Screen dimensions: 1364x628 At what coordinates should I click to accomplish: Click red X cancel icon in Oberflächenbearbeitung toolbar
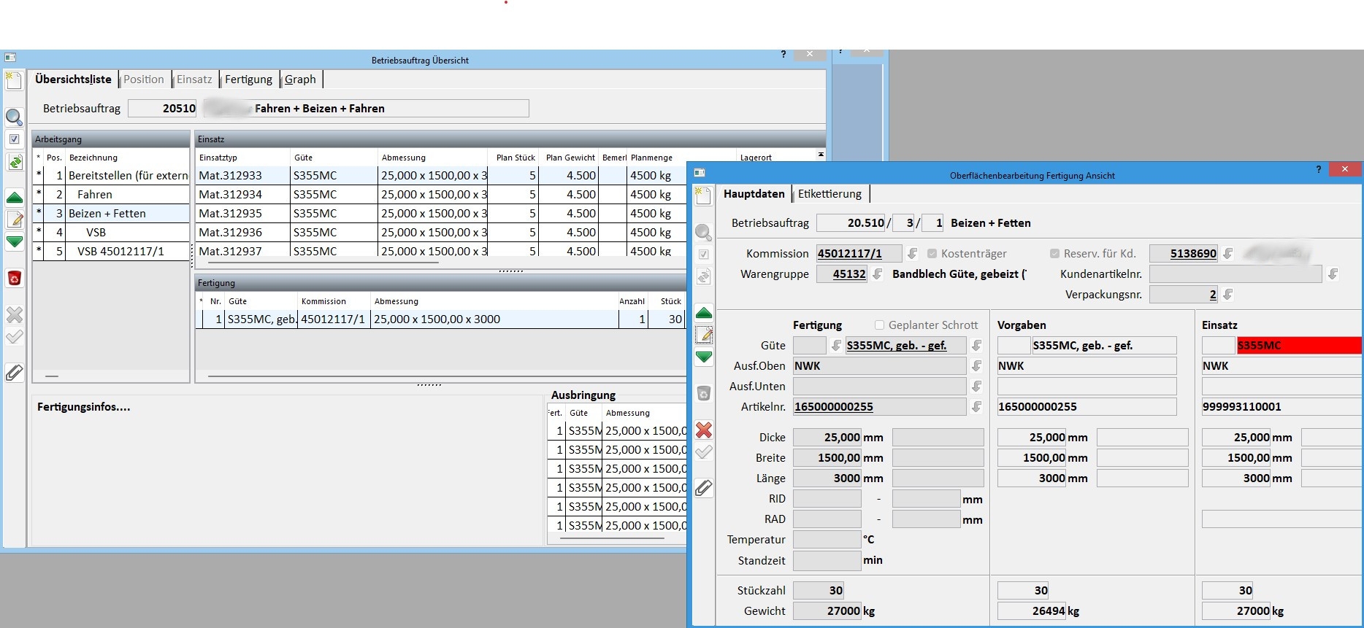coord(703,430)
